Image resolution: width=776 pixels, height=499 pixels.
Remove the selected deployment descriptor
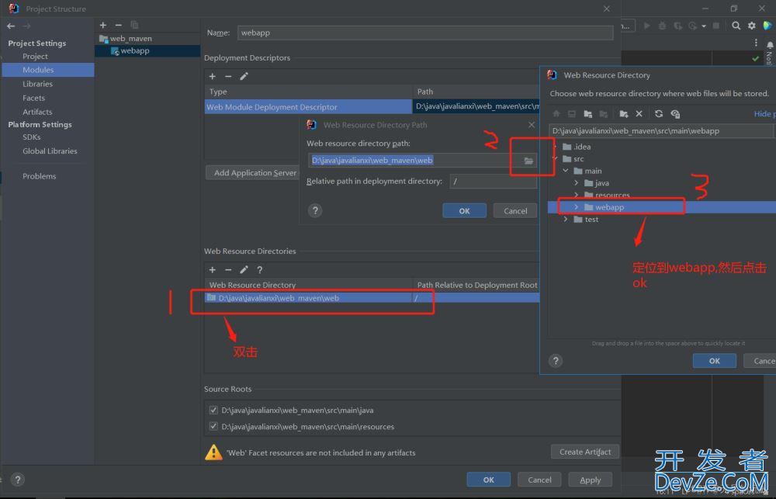pyautogui.click(x=228, y=76)
